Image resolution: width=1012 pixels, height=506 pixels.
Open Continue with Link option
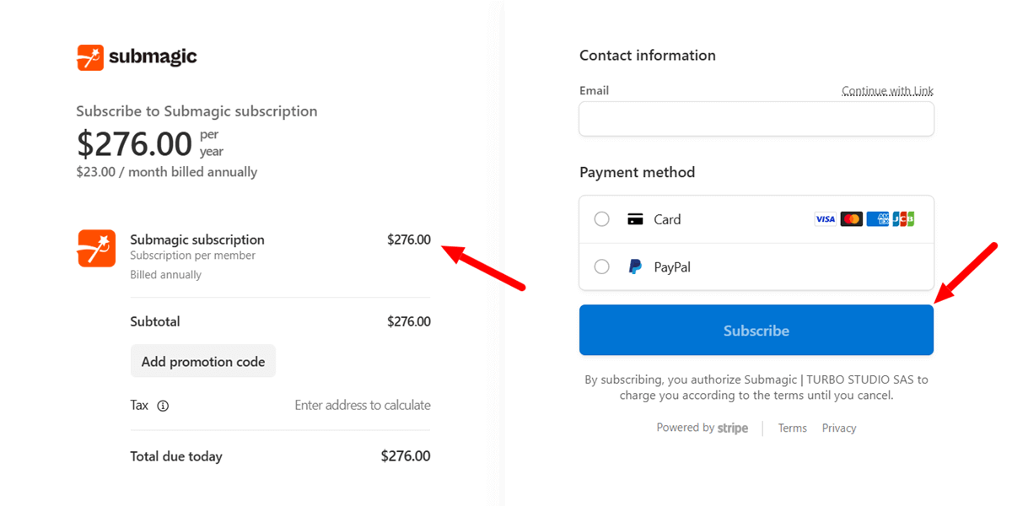pyautogui.click(x=887, y=91)
